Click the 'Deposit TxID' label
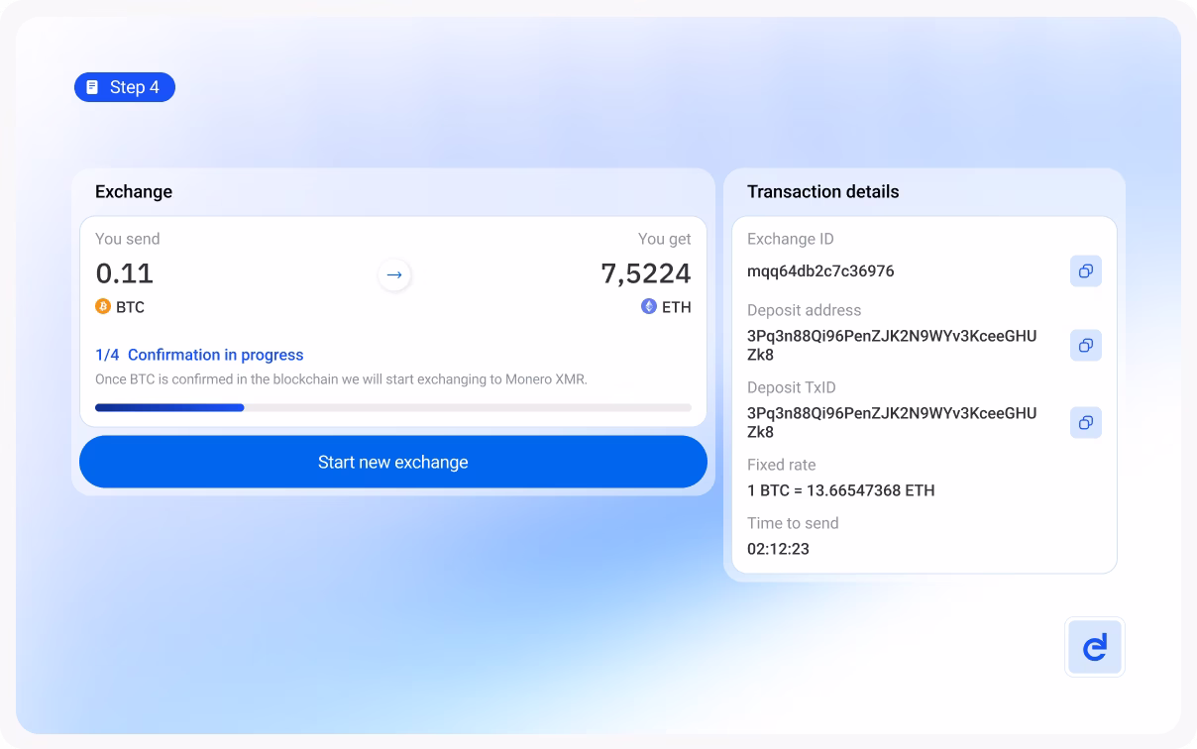Screen dimensions: 1197x749 pos(792,387)
